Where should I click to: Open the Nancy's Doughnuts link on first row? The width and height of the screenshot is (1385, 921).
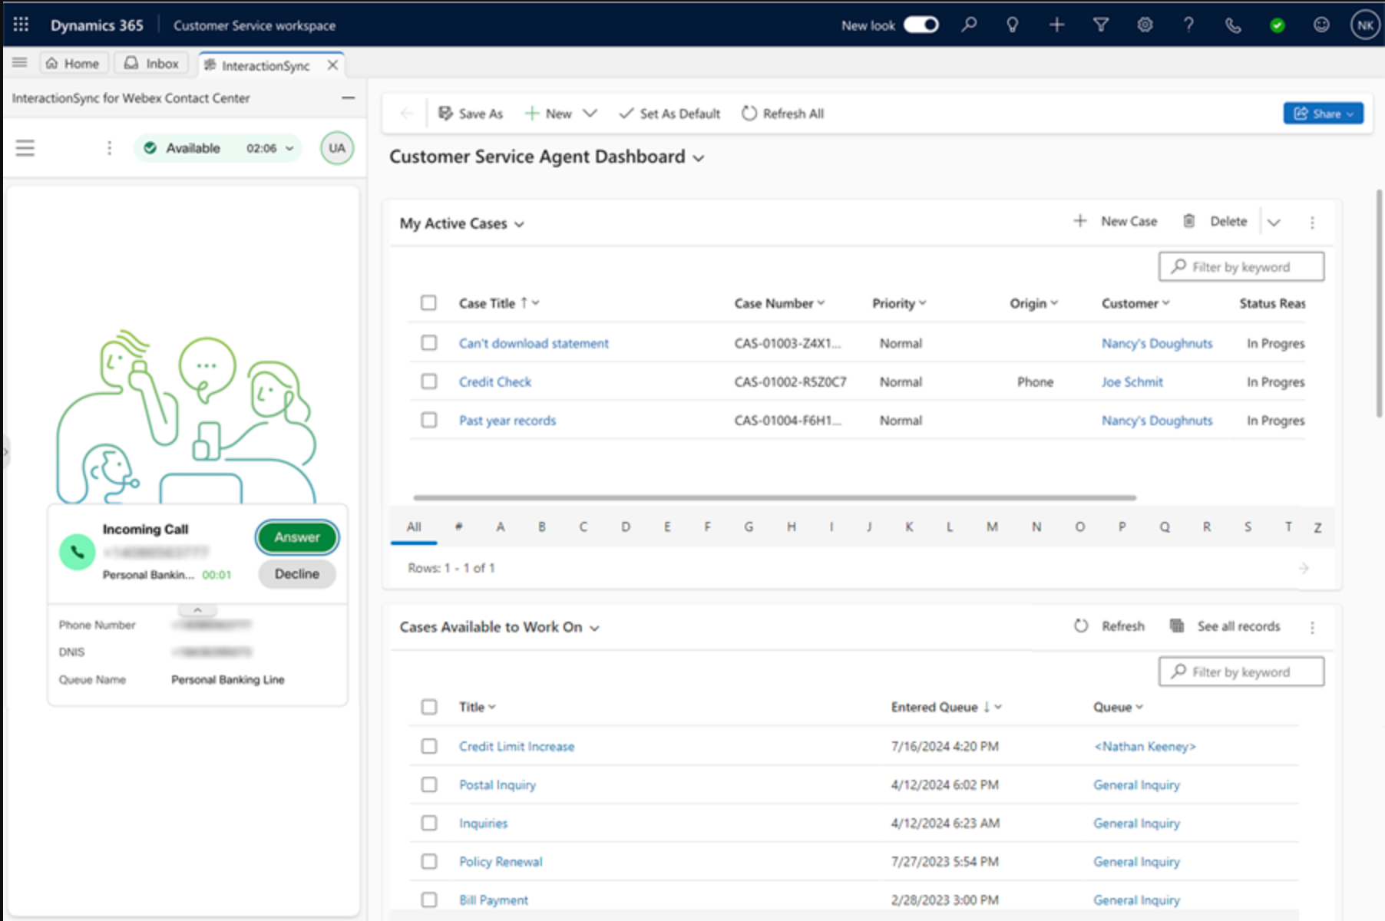[x=1157, y=343]
